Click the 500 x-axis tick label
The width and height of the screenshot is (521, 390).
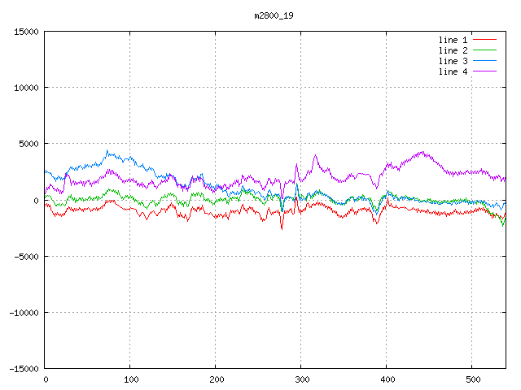[472, 379]
